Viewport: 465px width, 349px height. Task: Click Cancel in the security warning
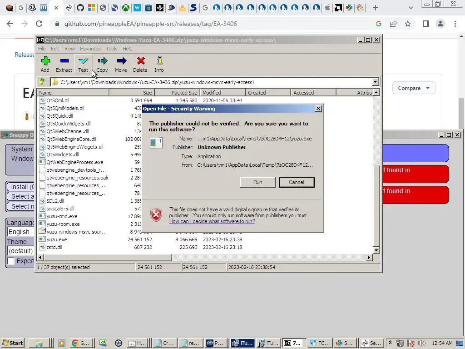297,182
